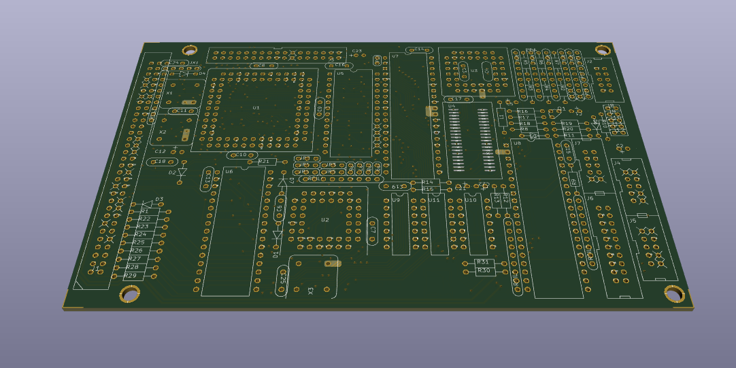This screenshot has width=736, height=368.
Task: Select resistor label R26
Action: click(137, 251)
